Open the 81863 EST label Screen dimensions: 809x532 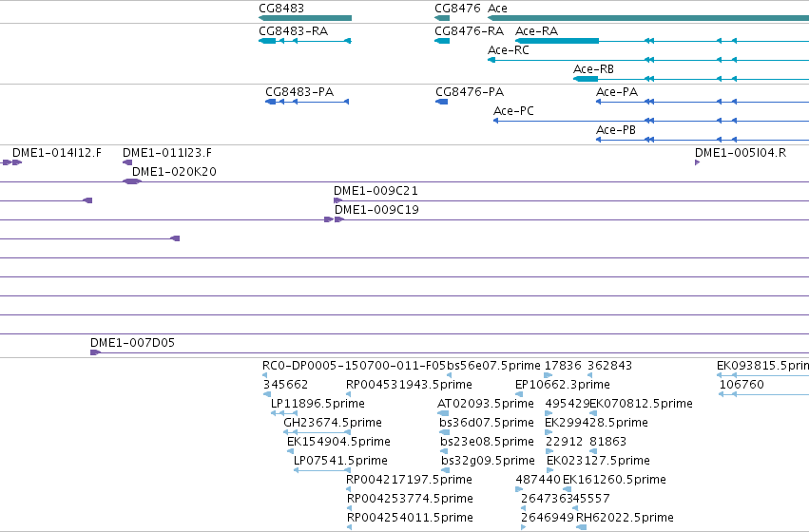pos(607,442)
